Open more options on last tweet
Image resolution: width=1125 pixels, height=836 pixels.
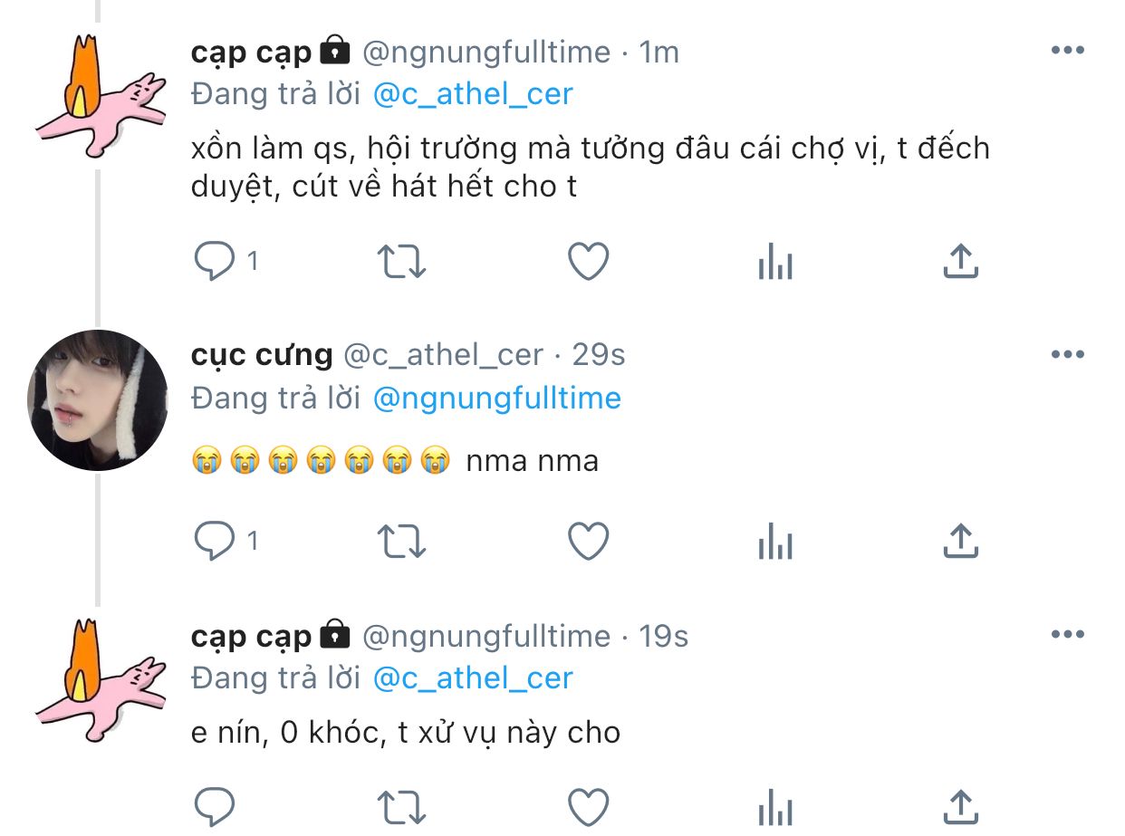[x=1067, y=635]
